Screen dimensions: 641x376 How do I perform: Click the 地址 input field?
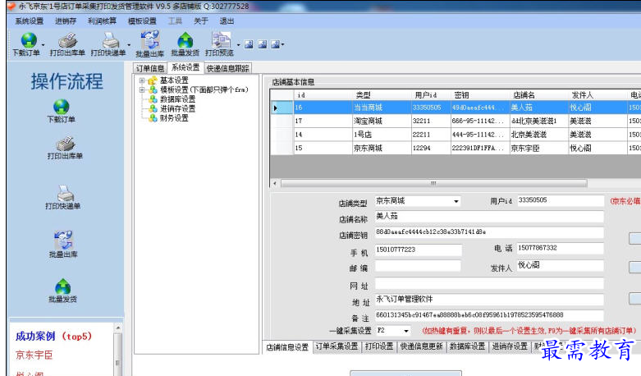click(489, 300)
